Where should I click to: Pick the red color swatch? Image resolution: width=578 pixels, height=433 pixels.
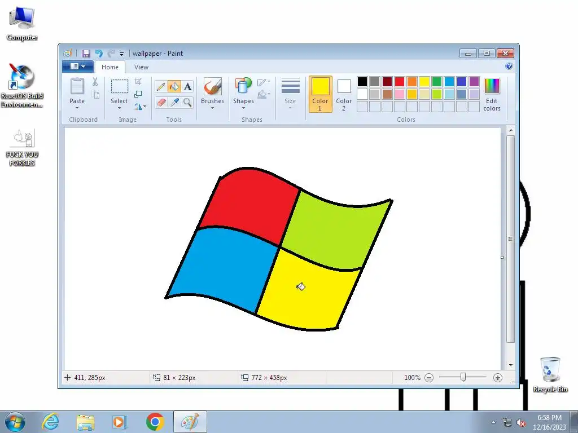(x=400, y=82)
